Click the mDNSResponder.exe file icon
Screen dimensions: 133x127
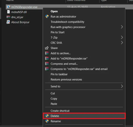coord(8,7)
